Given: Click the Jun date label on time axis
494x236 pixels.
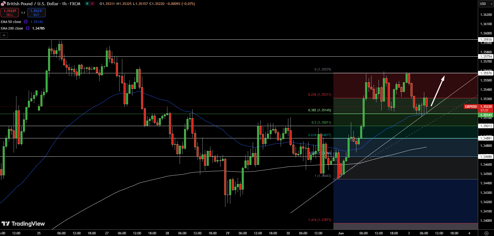Looking at the screenshot, I should 341,233.
